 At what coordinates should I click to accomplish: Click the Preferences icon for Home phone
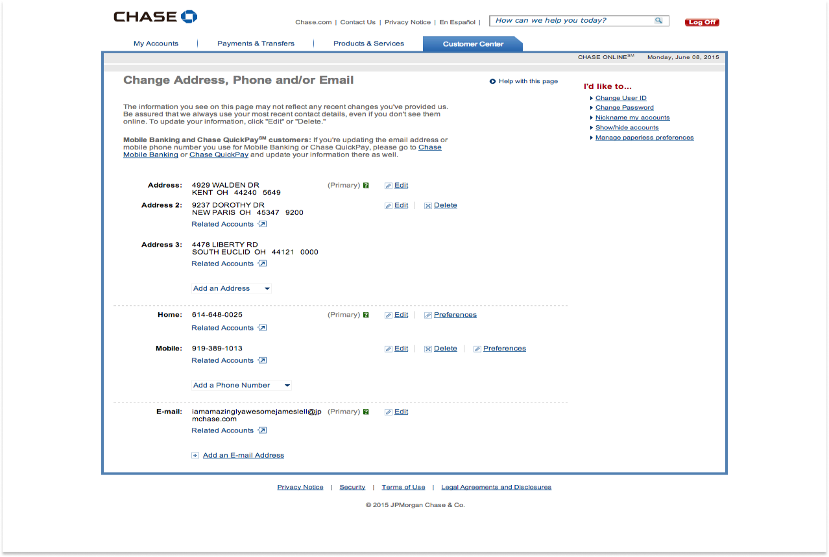click(428, 316)
